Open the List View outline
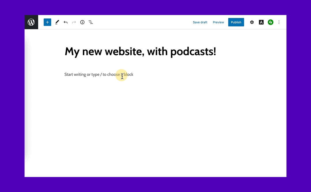The width and height of the screenshot is (311, 192). 91,22
